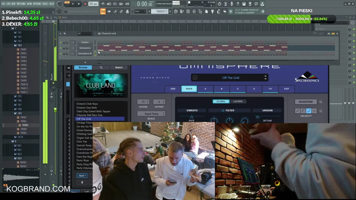
Task: Open the Sort dropdown in patch browser
Action: tap(82, 176)
